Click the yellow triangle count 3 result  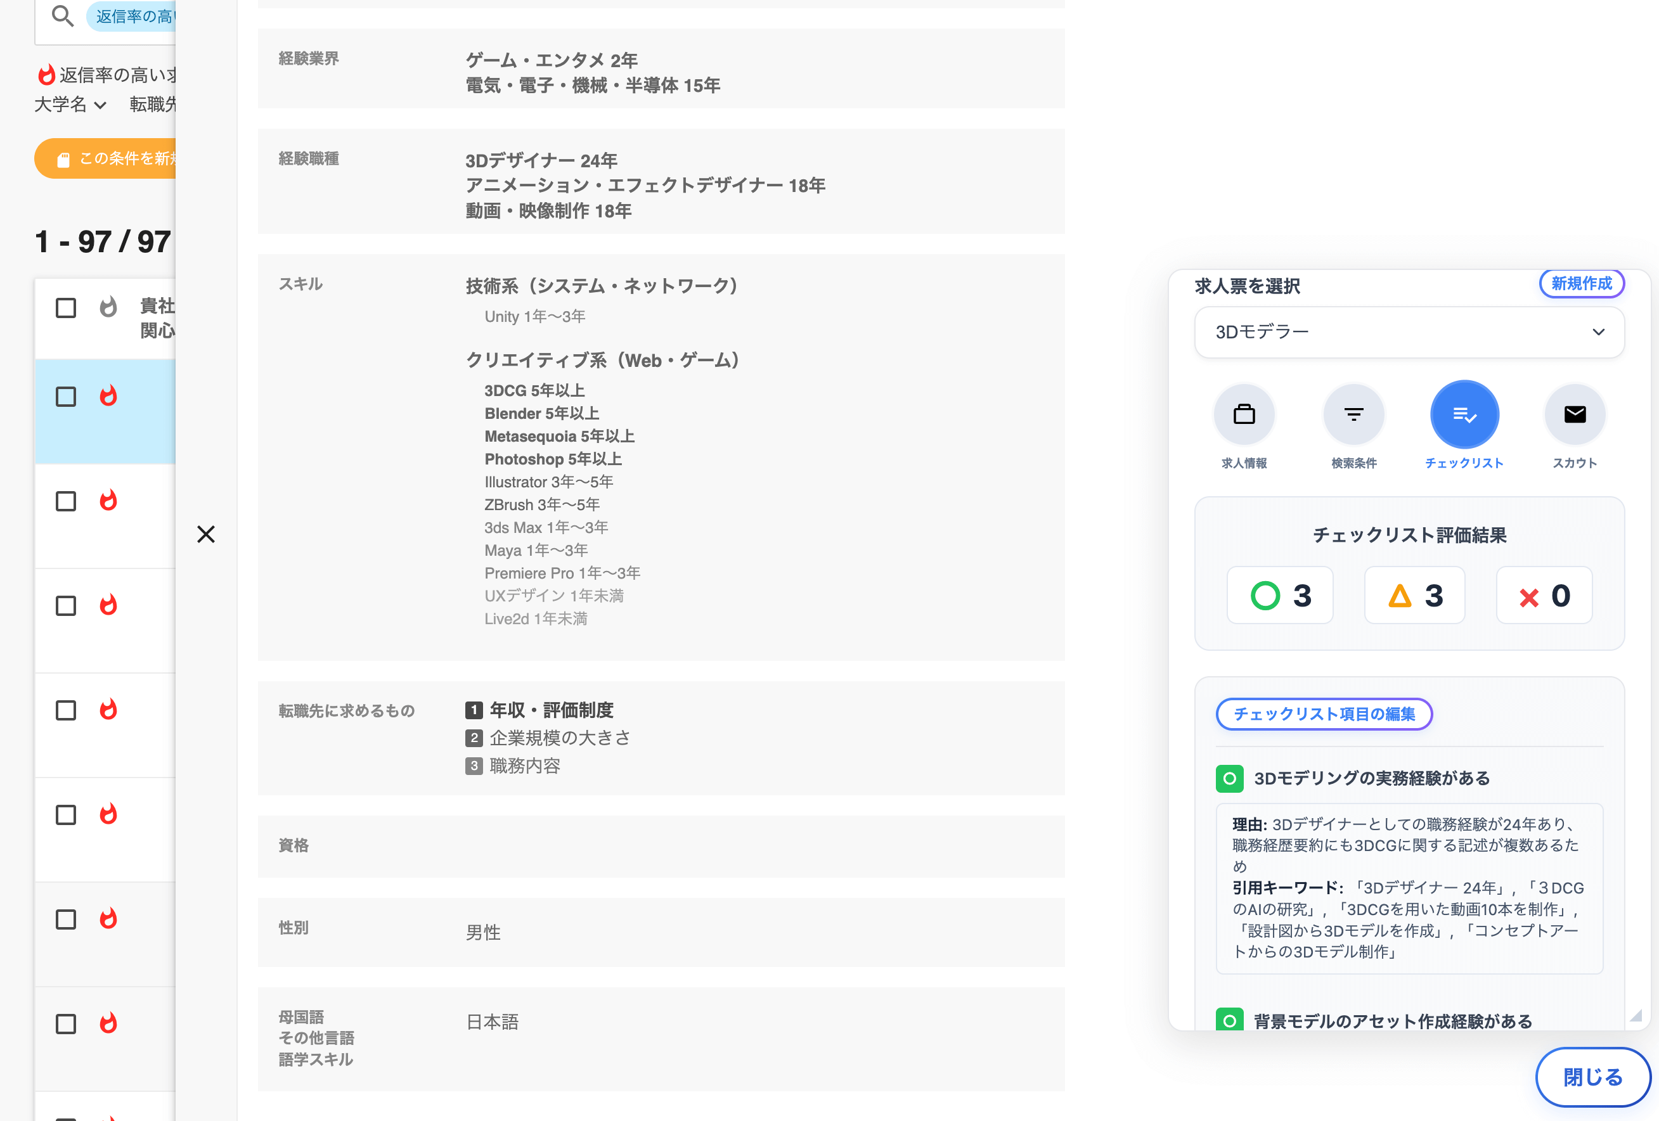pyautogui.click(x=1414, y=595)
